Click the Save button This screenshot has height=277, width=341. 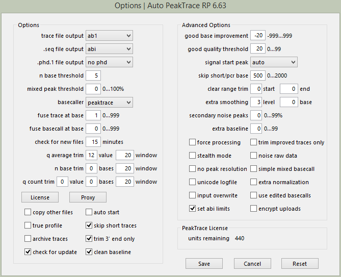(x=204, y=264)
